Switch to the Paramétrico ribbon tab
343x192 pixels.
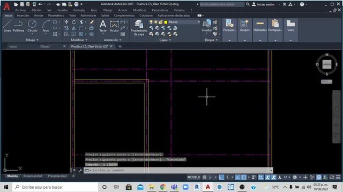pos(56,15)
